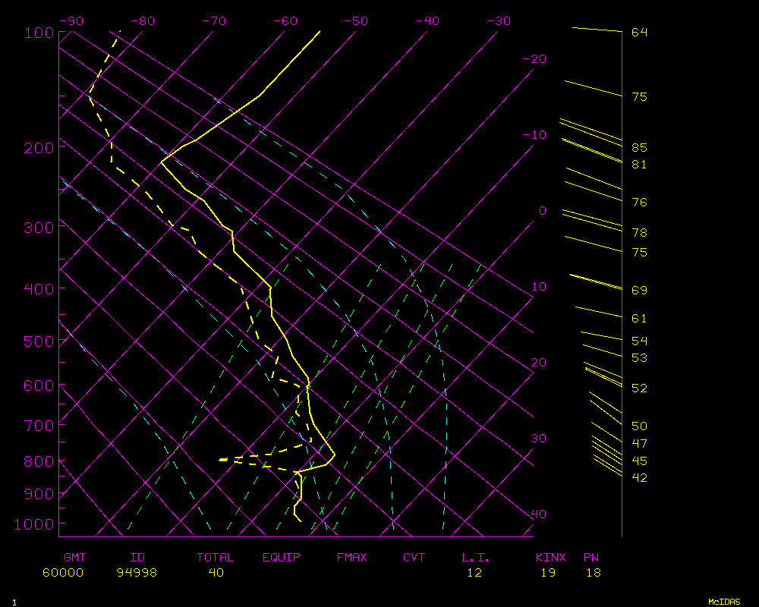
Task: Click the 42 wind speed value
Action: (x=639, y=477)
